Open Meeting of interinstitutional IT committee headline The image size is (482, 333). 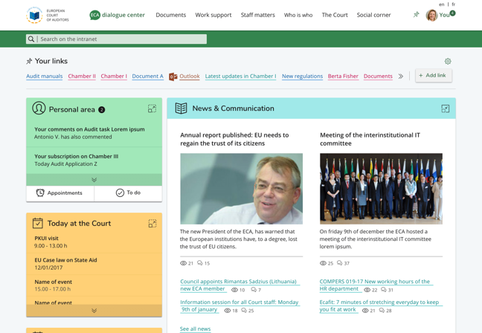click(x=370, y=139)
